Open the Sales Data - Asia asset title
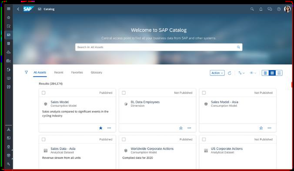The width and height of the screenshot is (294, 171). tap(63, 148)
